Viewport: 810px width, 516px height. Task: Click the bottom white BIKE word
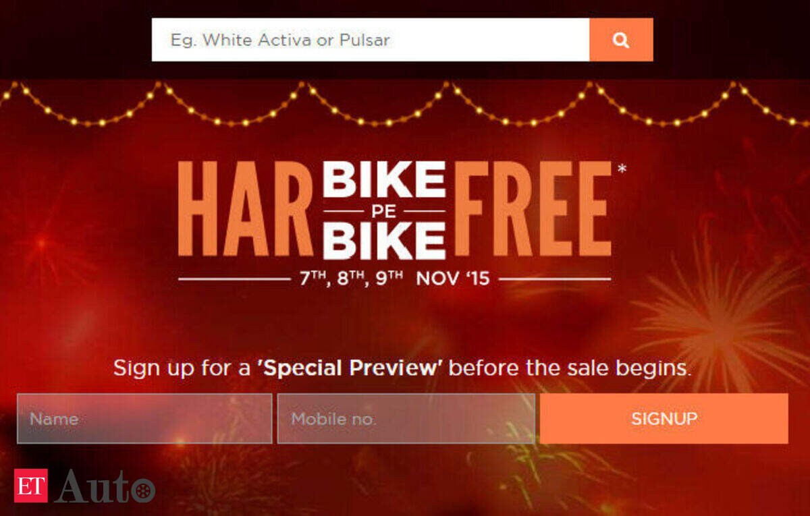384,241
